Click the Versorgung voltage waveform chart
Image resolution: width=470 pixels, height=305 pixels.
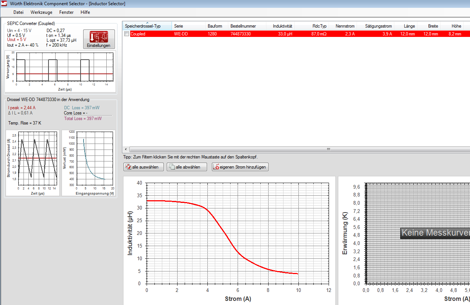coord(60,71)
